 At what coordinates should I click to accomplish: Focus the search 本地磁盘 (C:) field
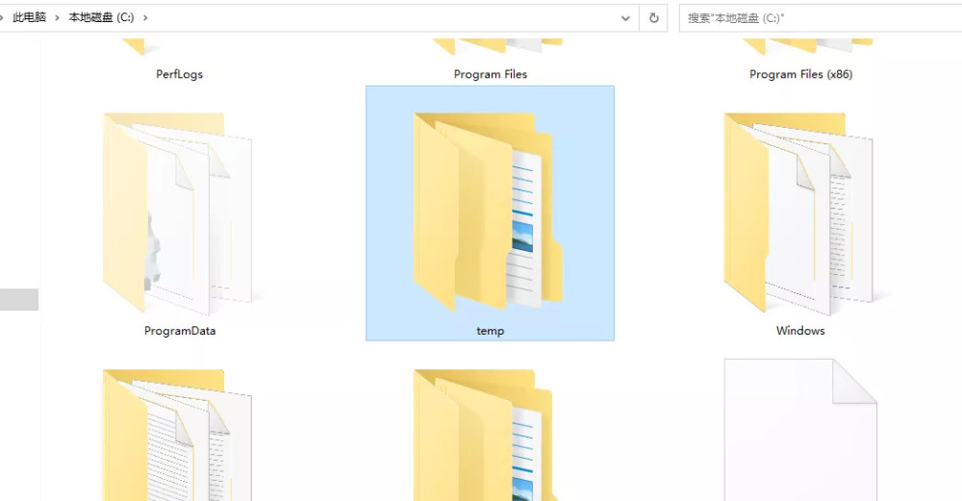tap(821, 17)
